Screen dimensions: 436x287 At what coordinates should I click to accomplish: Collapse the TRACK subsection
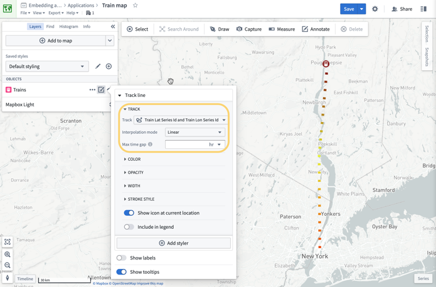(x=125, y=109)
